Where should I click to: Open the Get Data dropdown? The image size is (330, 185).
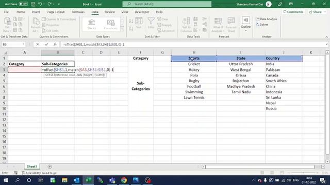7,25
